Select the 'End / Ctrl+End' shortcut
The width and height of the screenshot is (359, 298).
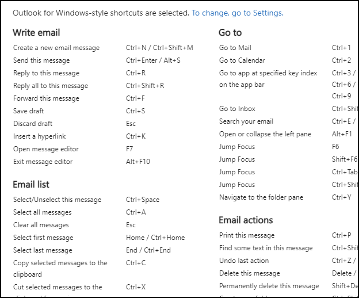148,250
